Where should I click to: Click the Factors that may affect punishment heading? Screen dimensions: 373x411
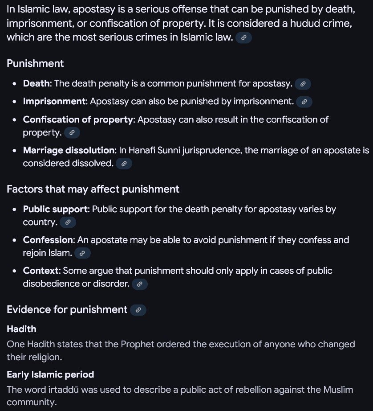(93, 189)
